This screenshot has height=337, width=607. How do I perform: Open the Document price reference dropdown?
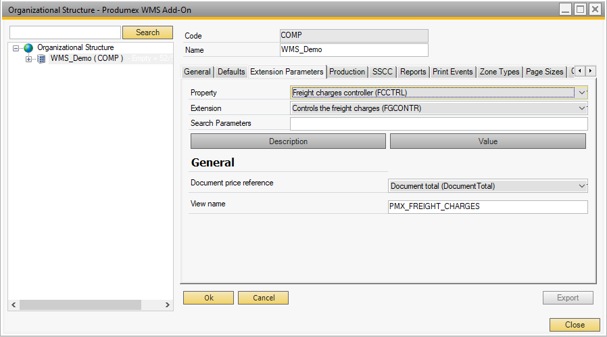point(582,186)
